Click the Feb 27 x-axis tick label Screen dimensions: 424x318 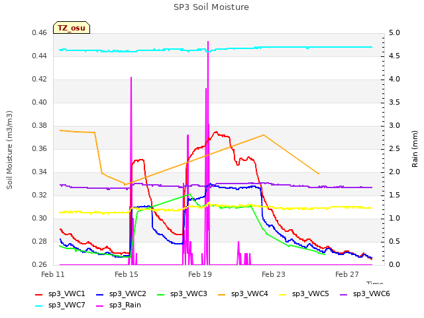[x=347, y=274]
